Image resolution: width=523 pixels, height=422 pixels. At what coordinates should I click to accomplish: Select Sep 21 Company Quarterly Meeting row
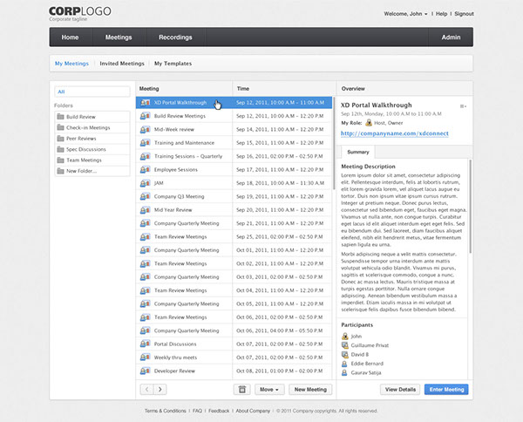(234, 223)
